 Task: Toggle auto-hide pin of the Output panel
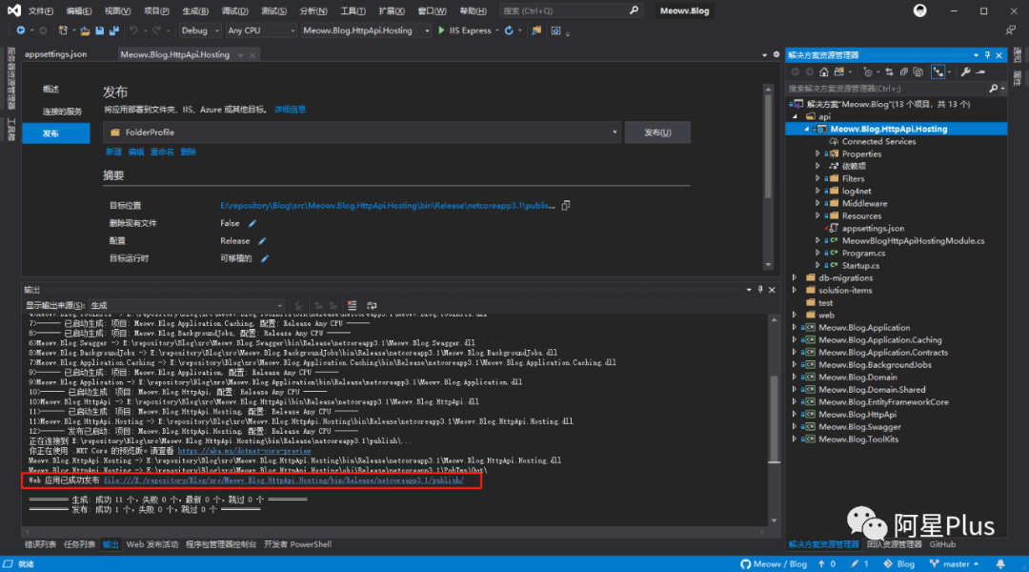click(x=760, y=290)
